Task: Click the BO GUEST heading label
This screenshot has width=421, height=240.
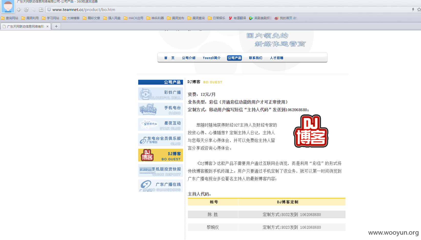Action: (213, 82)
